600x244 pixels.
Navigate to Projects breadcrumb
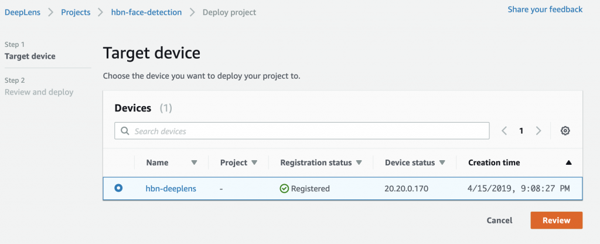pos(76,12)
